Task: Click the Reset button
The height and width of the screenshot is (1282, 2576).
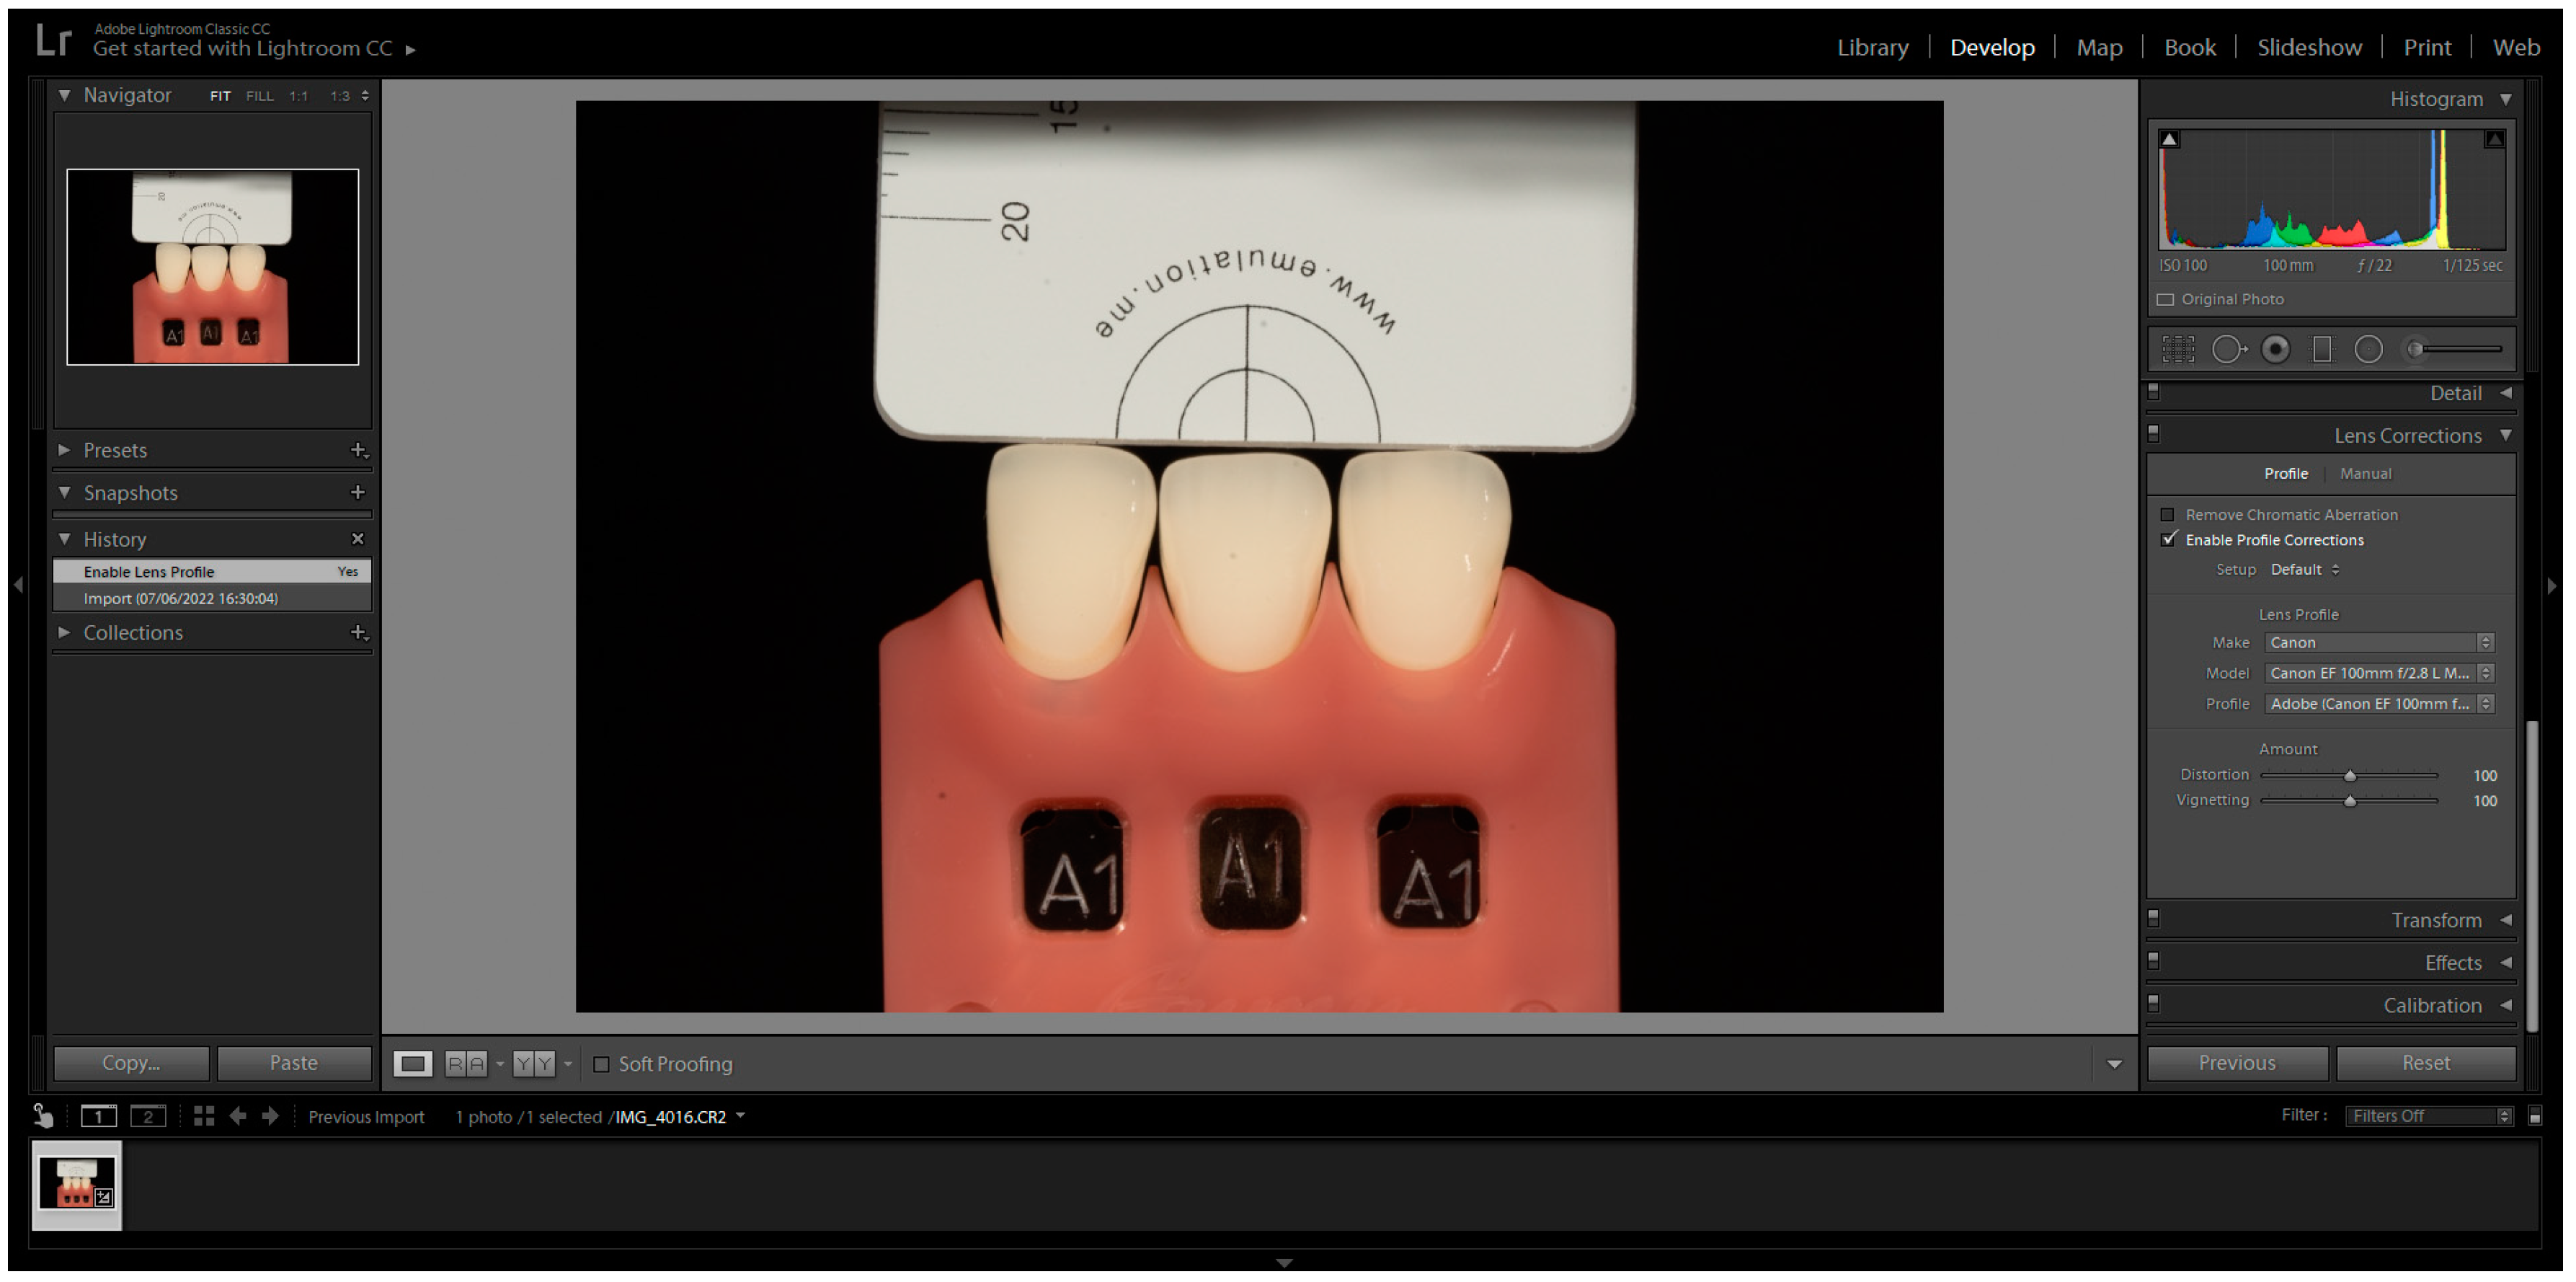Action: tap(2425, 1063)
